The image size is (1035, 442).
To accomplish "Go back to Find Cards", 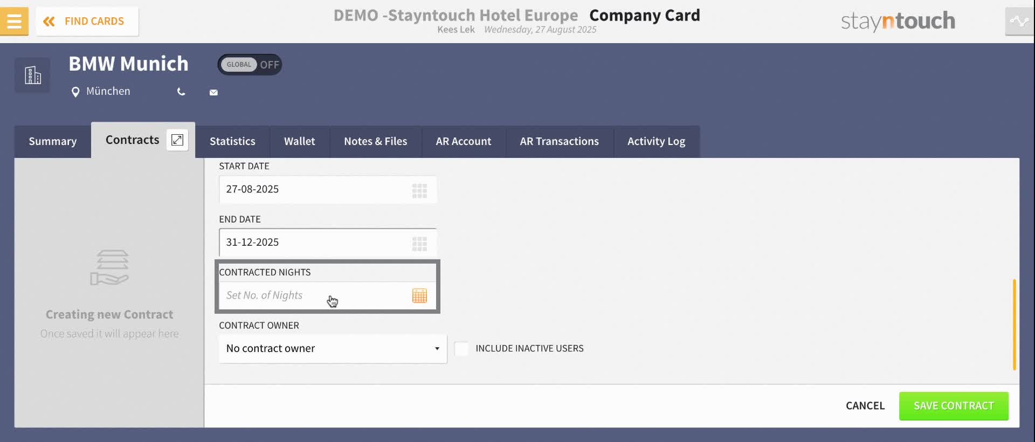I will 87,21.
